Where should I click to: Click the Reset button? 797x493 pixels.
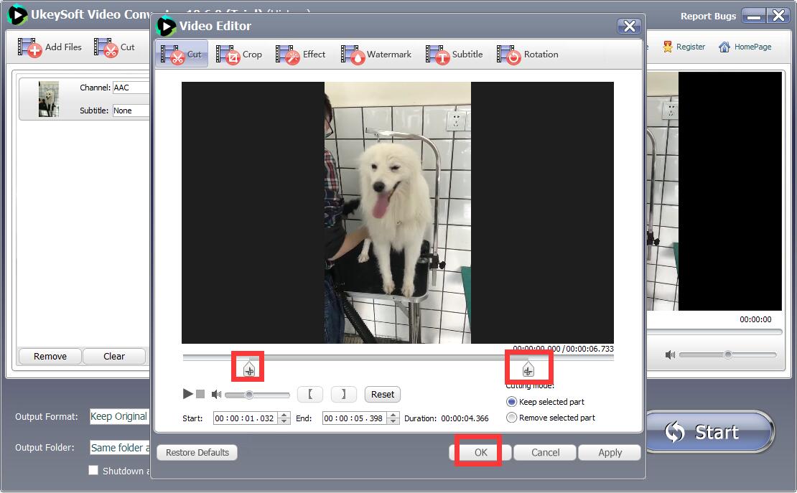[382, 395]
